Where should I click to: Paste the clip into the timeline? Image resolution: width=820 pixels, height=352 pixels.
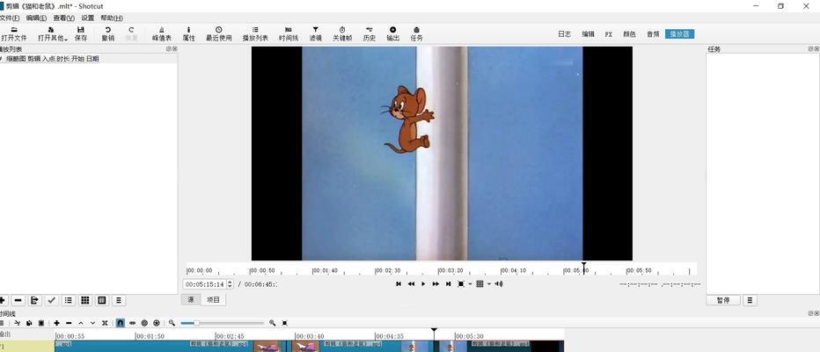(x=40, y=323)
